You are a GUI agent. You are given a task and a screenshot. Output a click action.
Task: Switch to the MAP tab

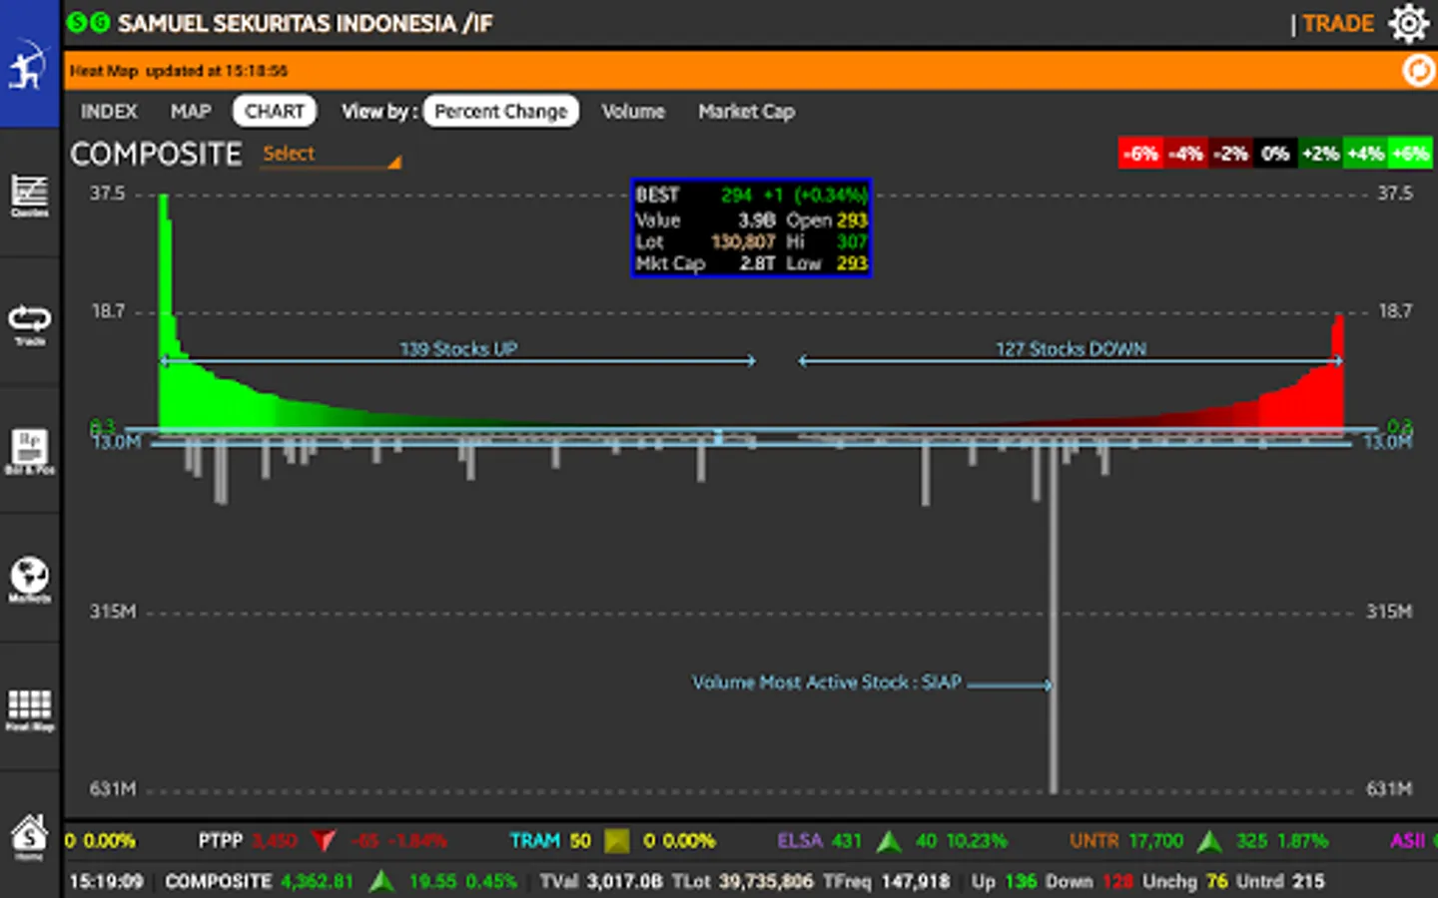[191, 112]
